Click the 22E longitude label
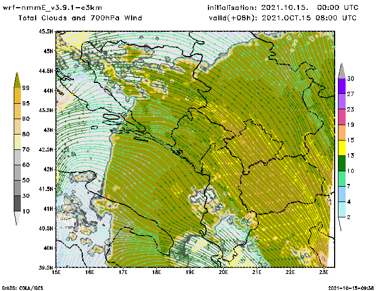 [290, 272]
